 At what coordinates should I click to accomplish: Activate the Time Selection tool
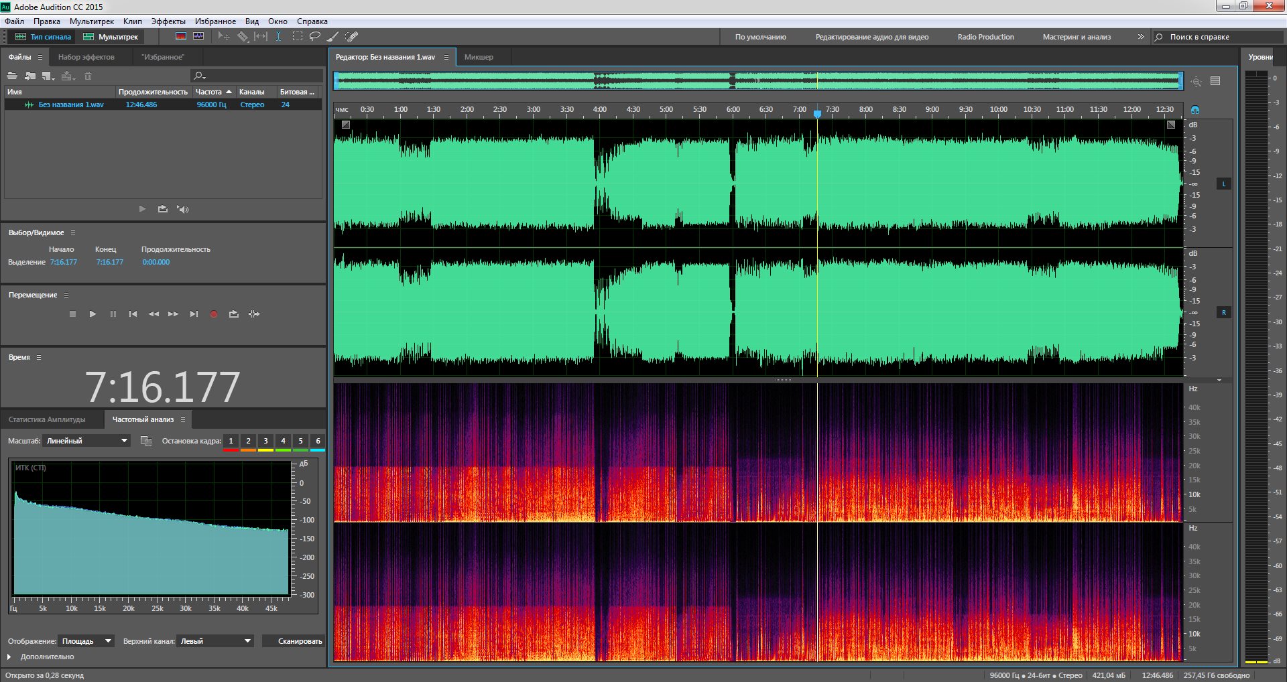(279, 37)
